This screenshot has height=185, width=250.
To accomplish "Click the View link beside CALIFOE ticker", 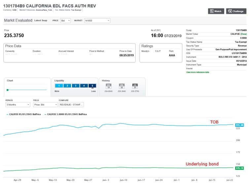I will 243,34.
